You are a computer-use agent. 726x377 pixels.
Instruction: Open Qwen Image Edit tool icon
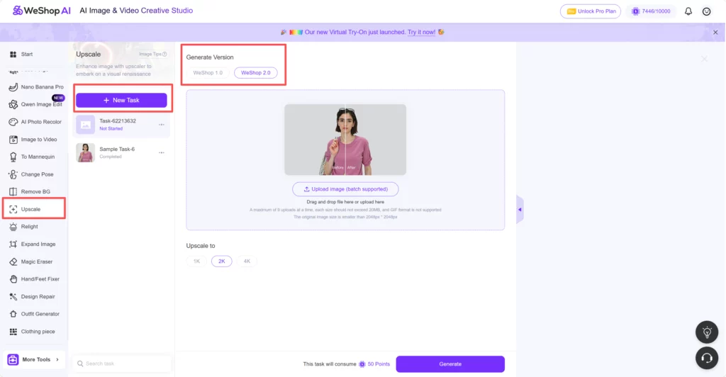[13, 104]
